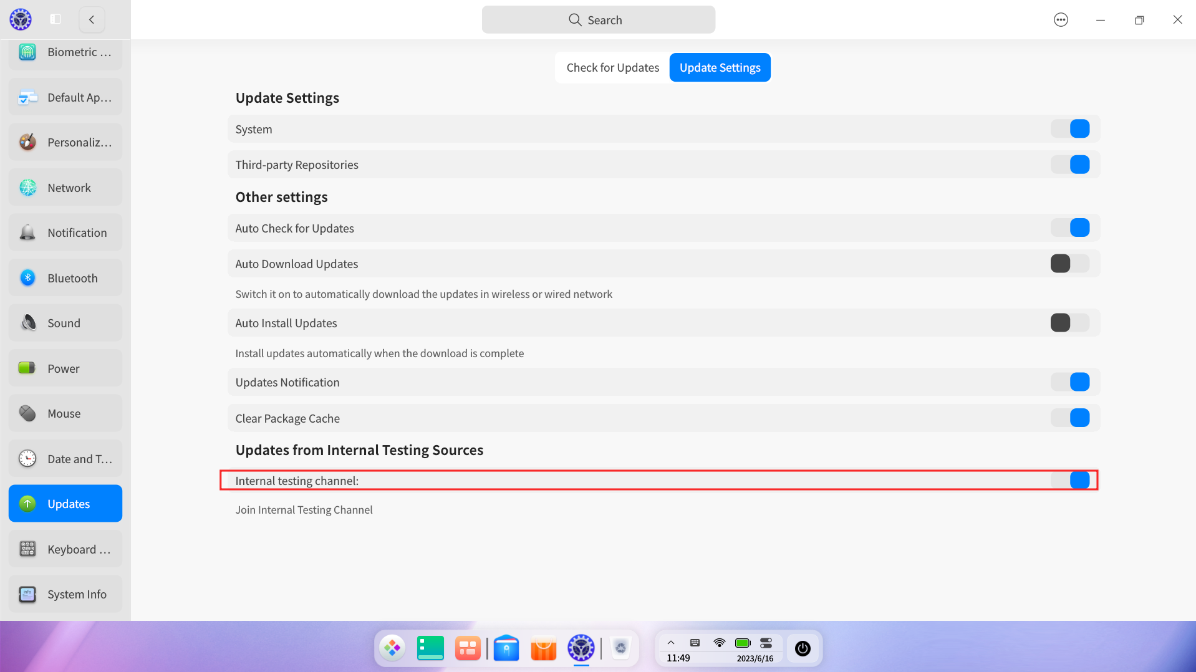1196x672 pixels.
Task: Click the battery tray icon
Action: click(x=743, y=643)
